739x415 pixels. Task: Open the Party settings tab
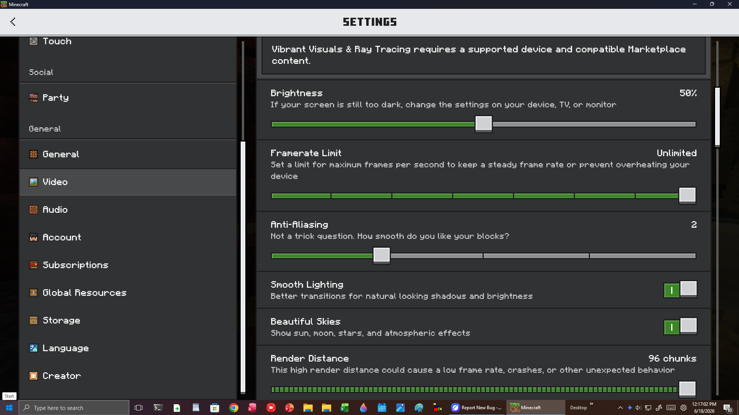pos(128,98)
